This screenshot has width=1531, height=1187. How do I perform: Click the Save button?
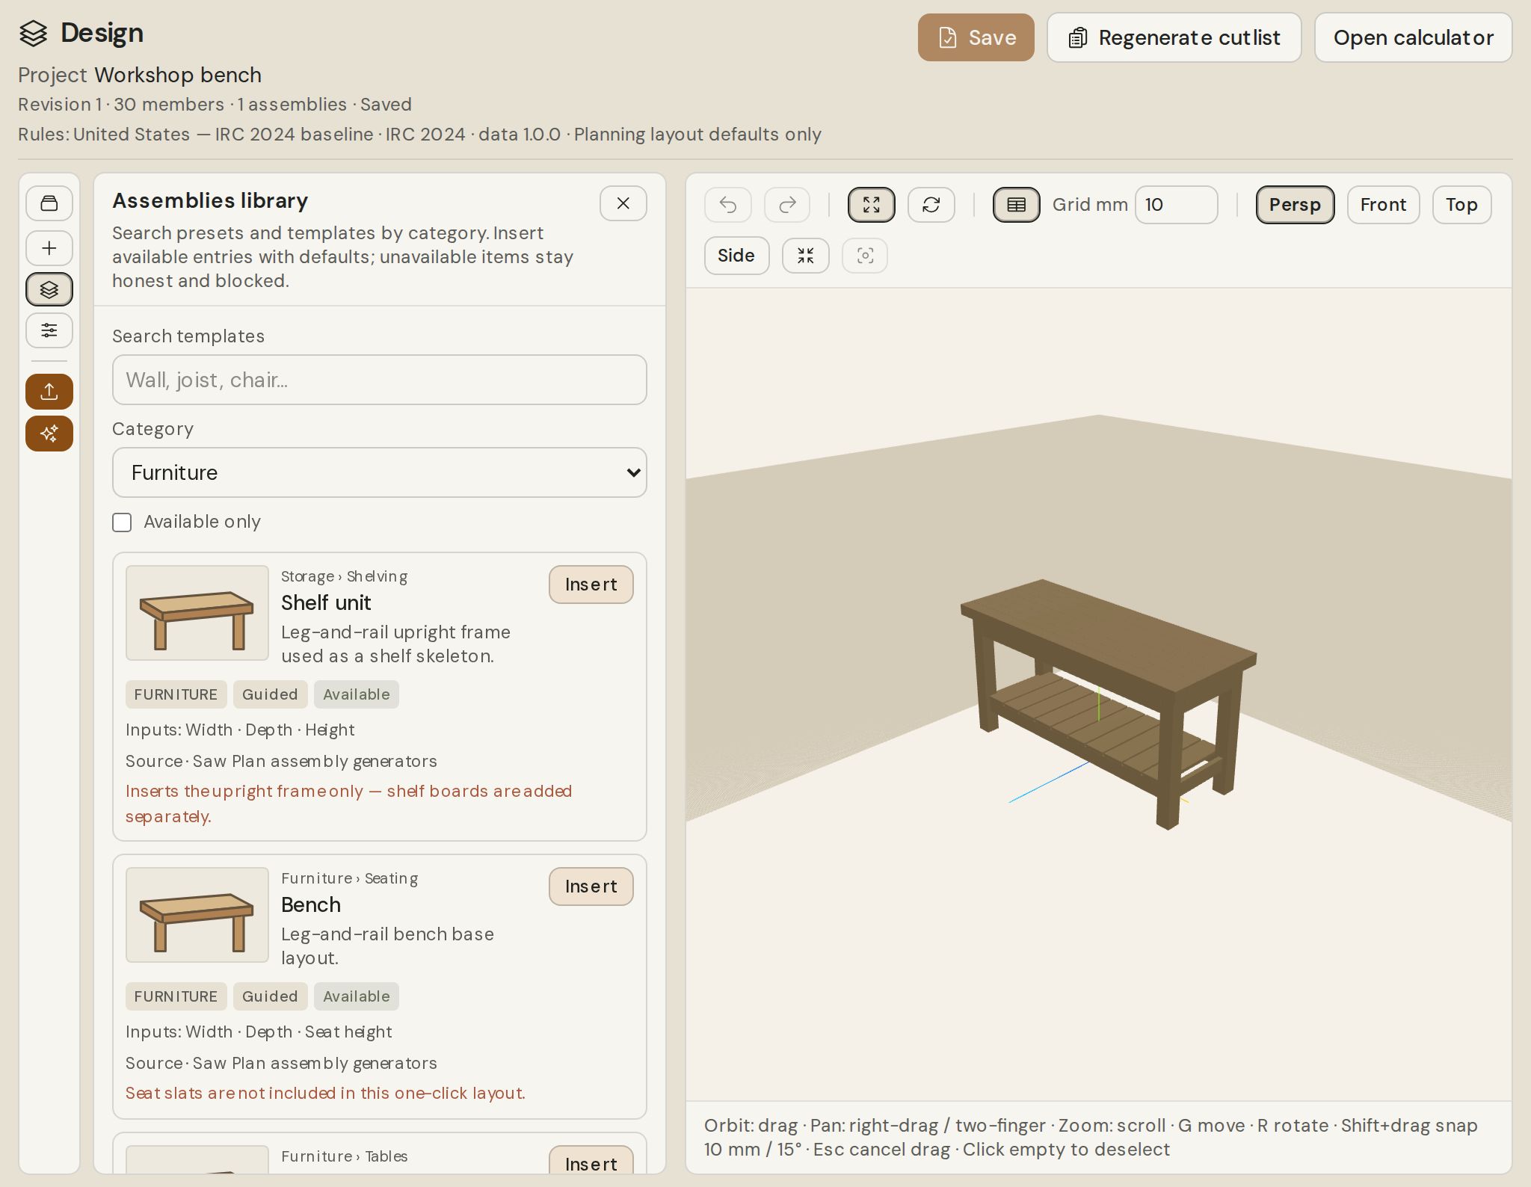(976, 37)
